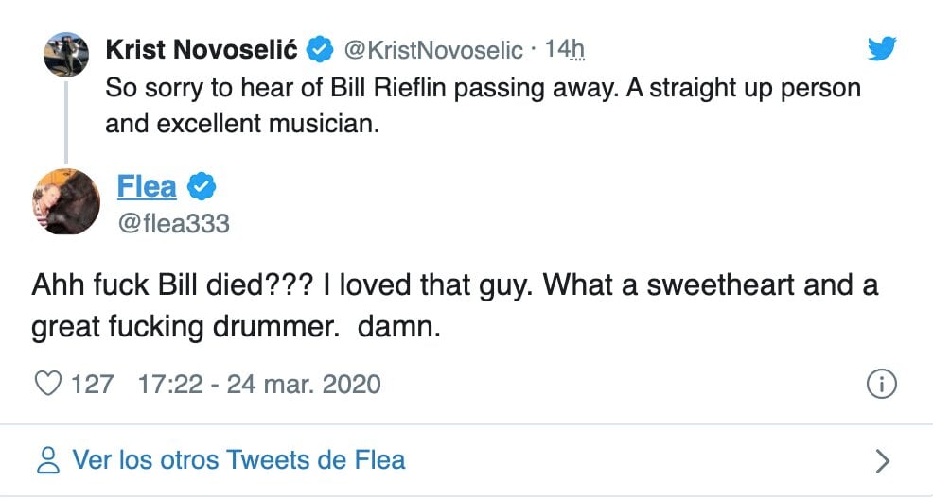This screenshot has height=499, width=933.
Task: Open Krist Novoselić's profile avatar
Action: point(66,55)
